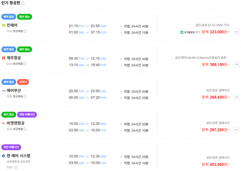This screenshot has height=171, width=241.
Task: Expand price options for 진에어 323,000원
Action: coord(236,32)
